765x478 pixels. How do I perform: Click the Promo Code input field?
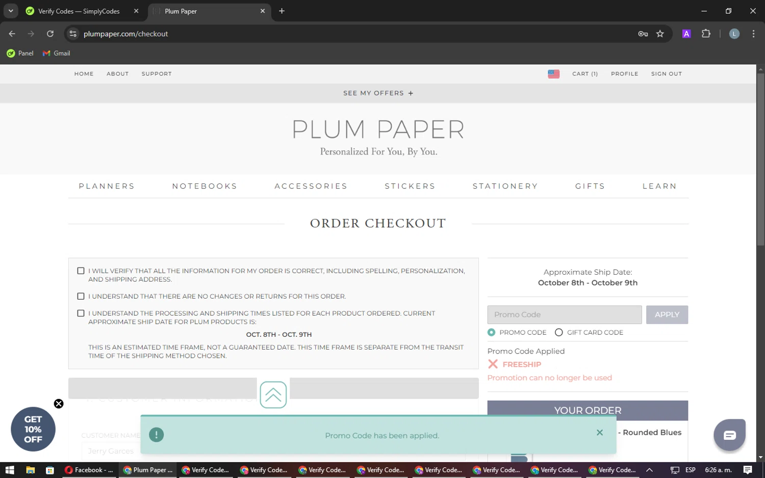[564, 314]
